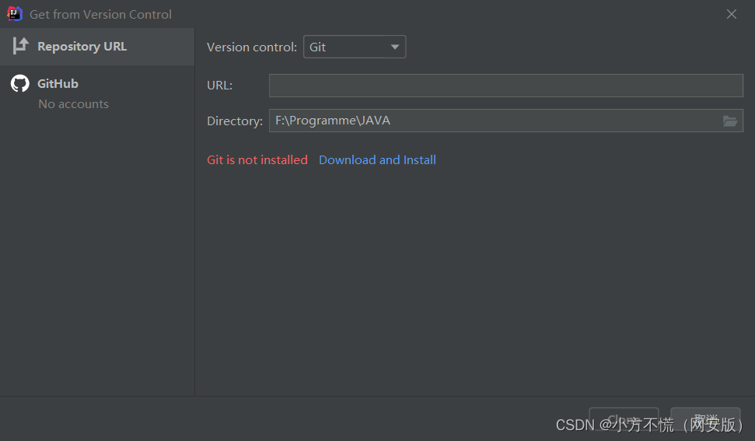The height and width of the screenshot is (441, 755).
Task: Browse for directory using folder icon
Action: point(730,121)
